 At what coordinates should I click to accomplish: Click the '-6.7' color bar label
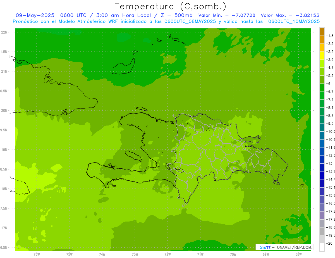point(330,91)
